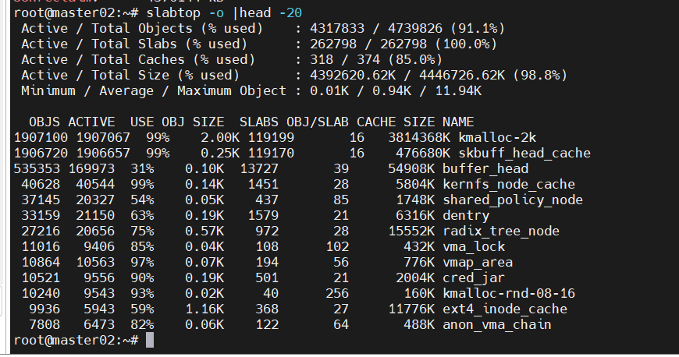Click the 'Active / Total Caches' label
The image size is (679, 357).
click(103, 60)
